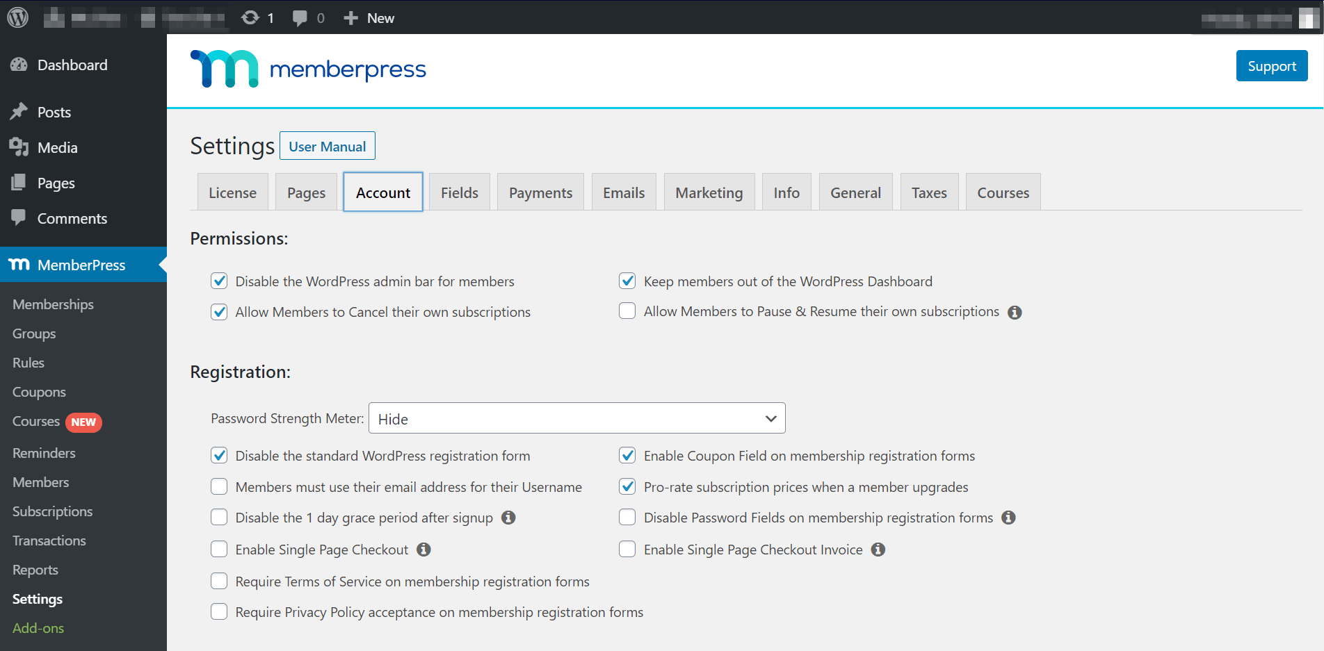Screen dimensions: 1324x651
Task: Uncheck Allow Members to Cancel subscriptions
Action: (x=219, y=311)
